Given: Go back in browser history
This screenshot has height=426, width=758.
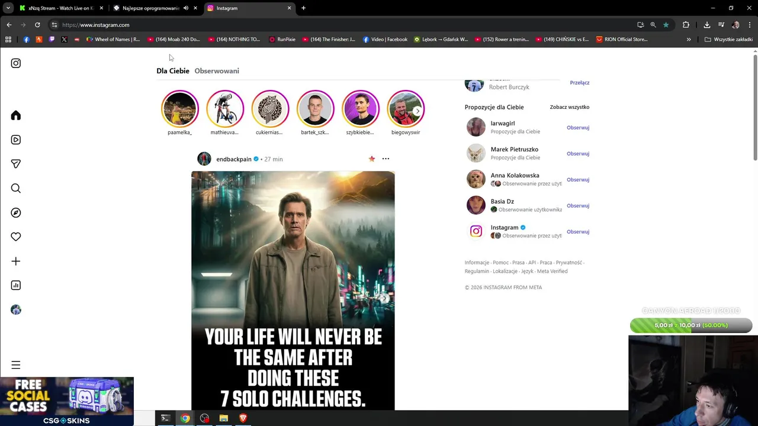Looking at the screenshot, I should click(9, 25).
